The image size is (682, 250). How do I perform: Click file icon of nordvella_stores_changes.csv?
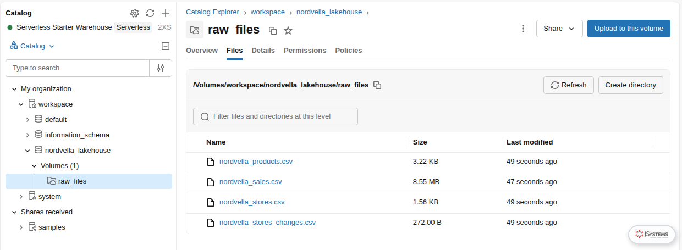tap(210, 223)
